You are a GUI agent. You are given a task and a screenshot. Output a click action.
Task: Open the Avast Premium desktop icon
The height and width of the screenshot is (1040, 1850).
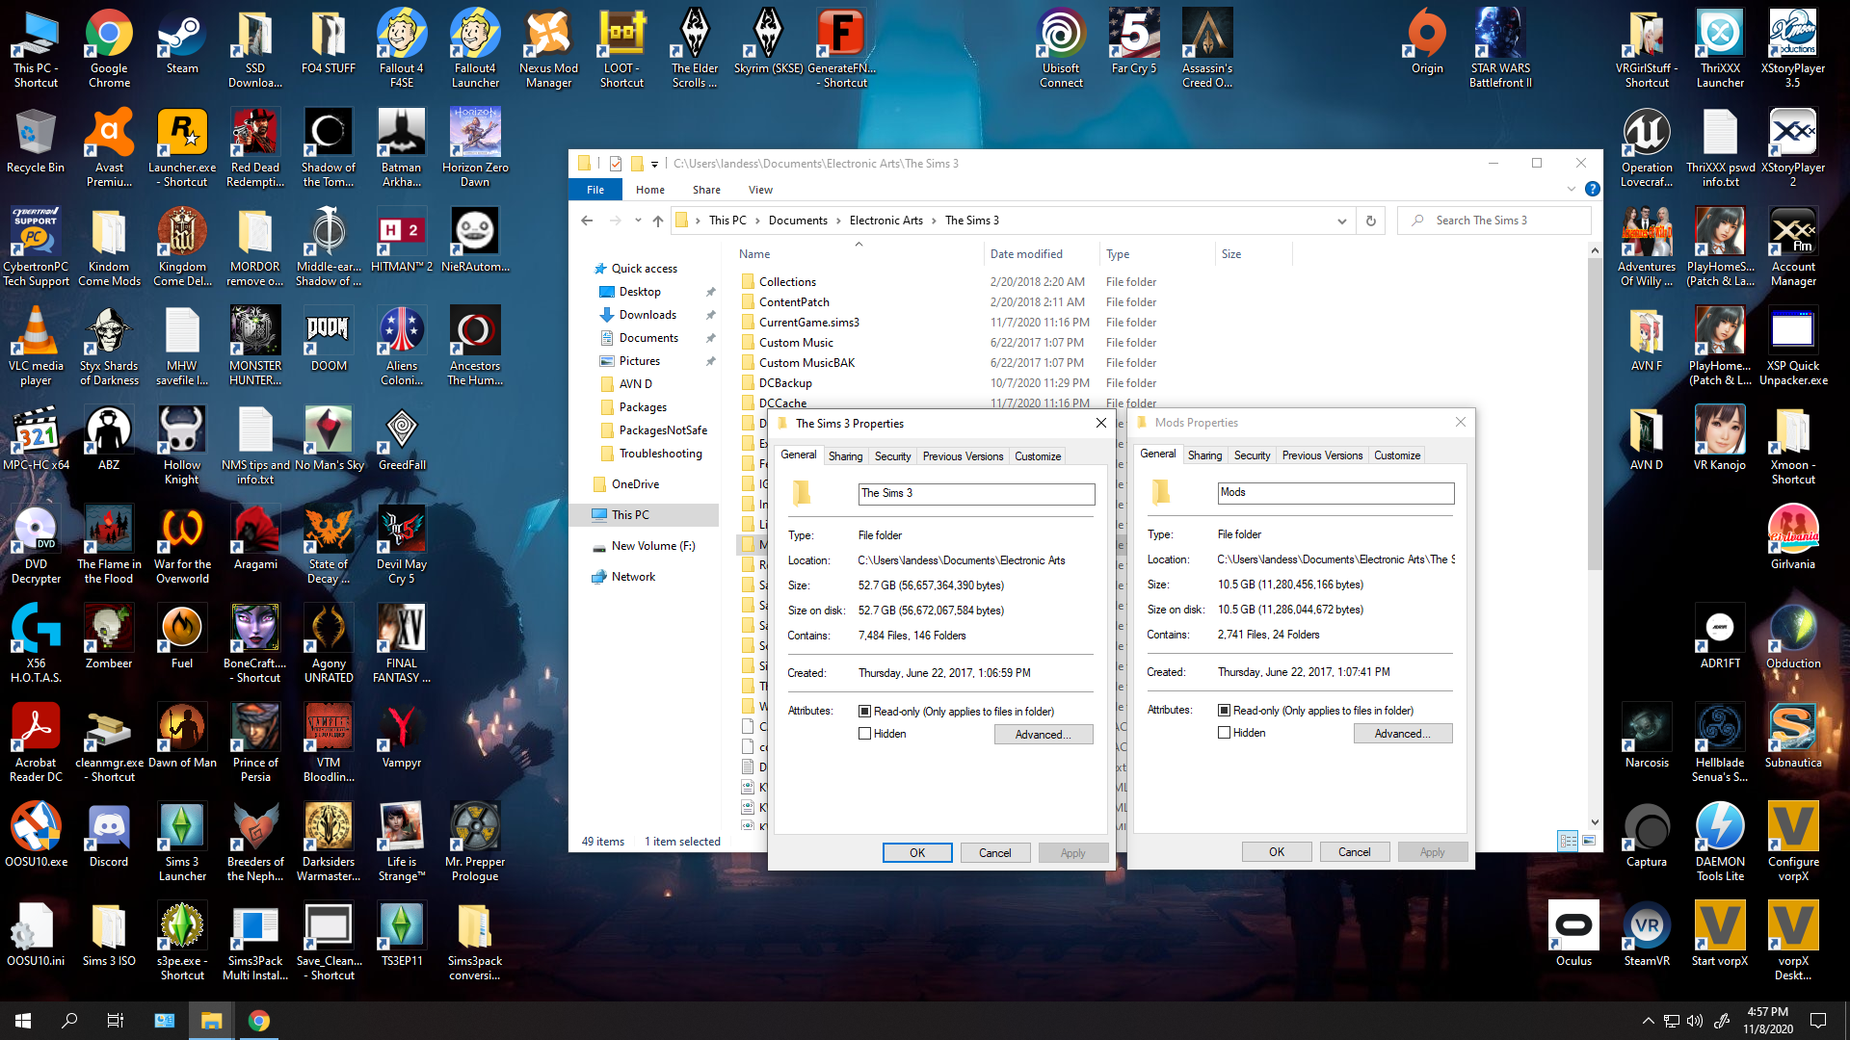109,147
